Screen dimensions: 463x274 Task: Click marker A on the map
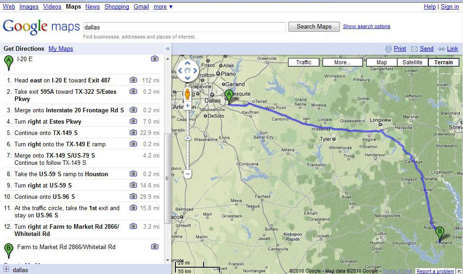click(229, 96)
